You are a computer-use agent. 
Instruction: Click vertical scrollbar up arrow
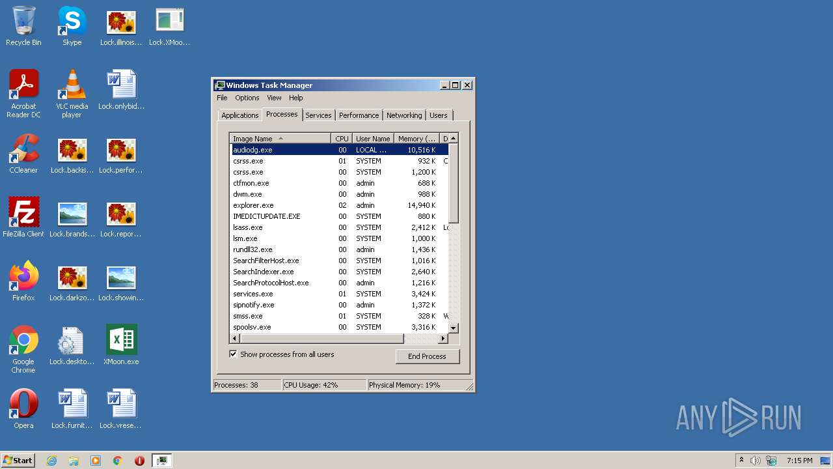(x=454, y=138)
